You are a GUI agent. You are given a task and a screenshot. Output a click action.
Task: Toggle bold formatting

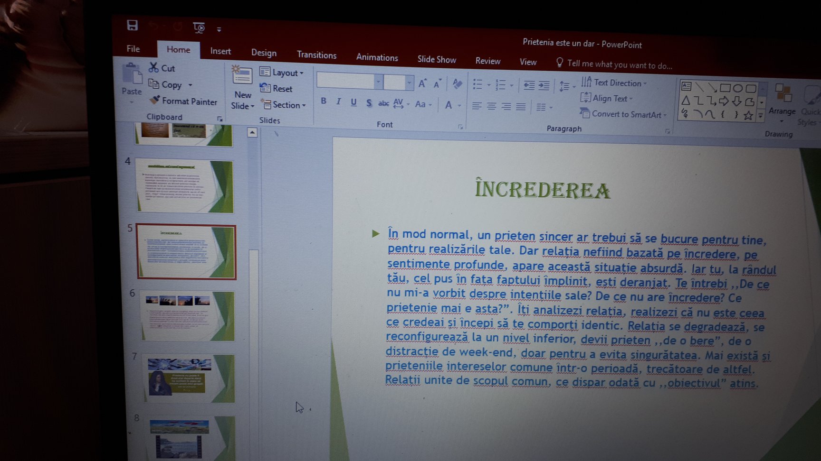(324, 101)
